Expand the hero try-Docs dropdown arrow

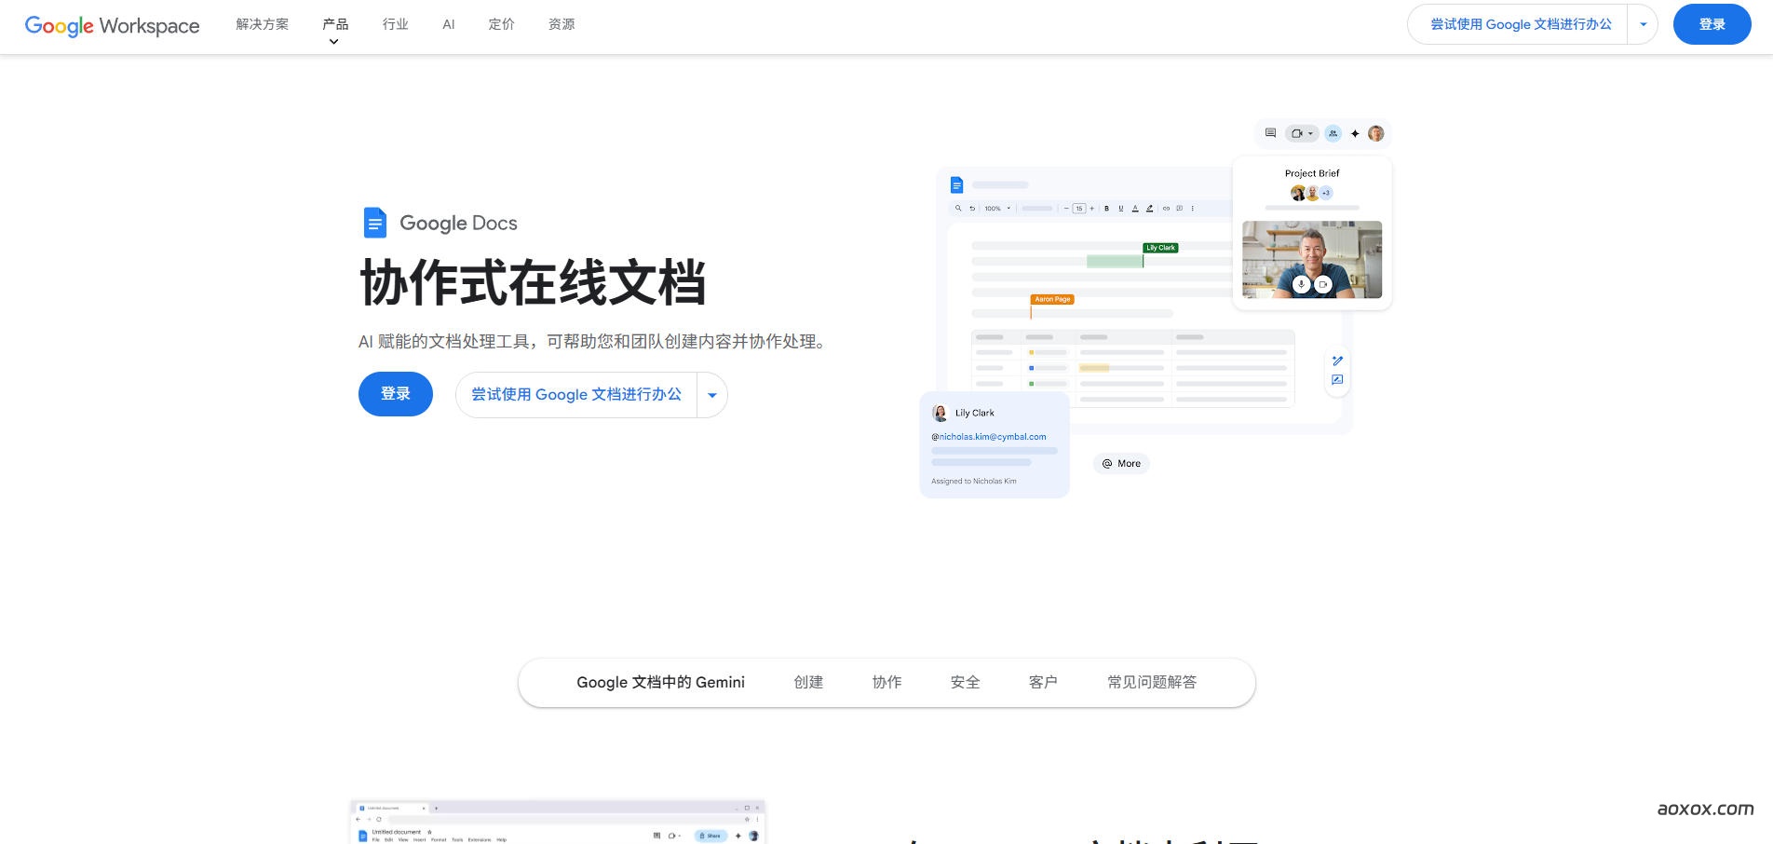coord(712,395)
